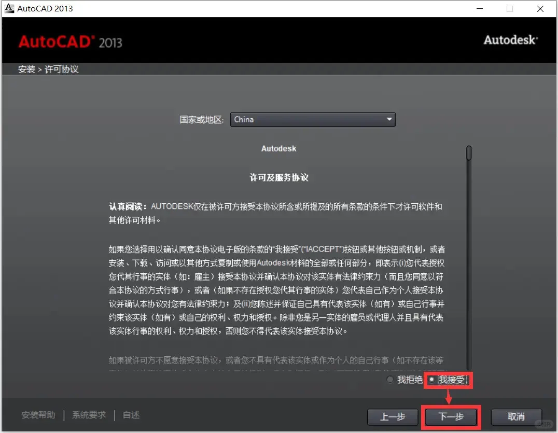Open the 自述 link
Image resolution: width=558 pixels, height=433 pixels.
pos(130,414)
